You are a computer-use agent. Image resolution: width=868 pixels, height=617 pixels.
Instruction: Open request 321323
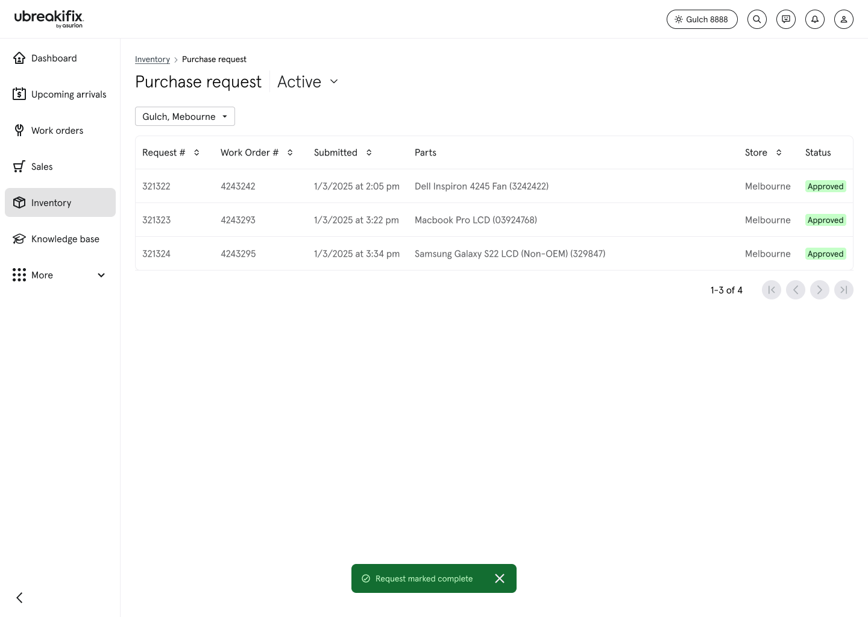click(156, 220)
